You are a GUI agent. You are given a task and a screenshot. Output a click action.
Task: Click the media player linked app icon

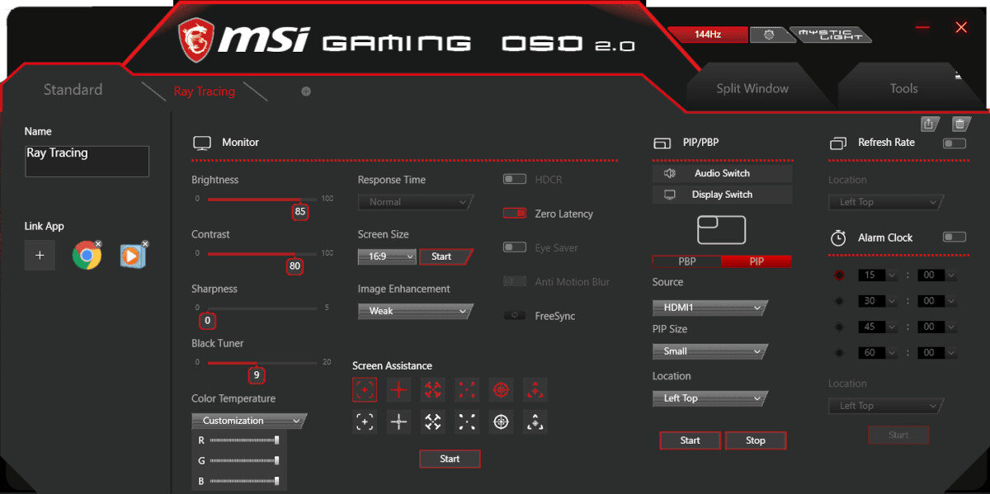coord(132,256)
